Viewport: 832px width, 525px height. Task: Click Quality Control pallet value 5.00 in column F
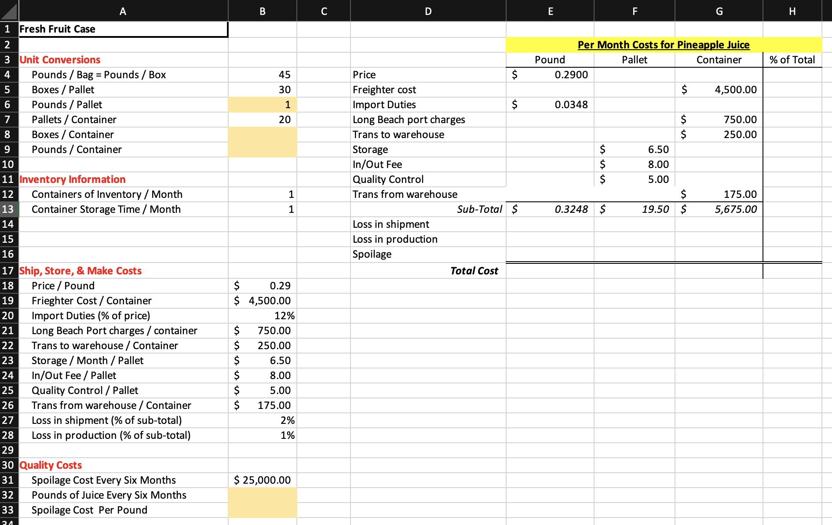tap(635, 179)
